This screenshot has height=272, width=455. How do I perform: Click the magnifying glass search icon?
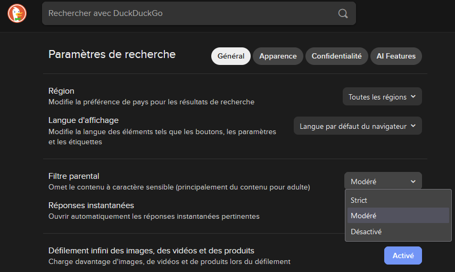[x=343, y=13]
